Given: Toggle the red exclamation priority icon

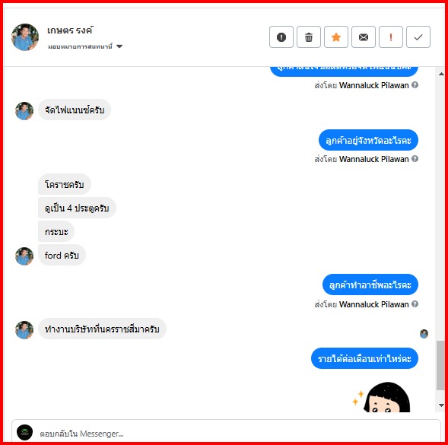Looking at the screenshot, I should click(391, 37).
